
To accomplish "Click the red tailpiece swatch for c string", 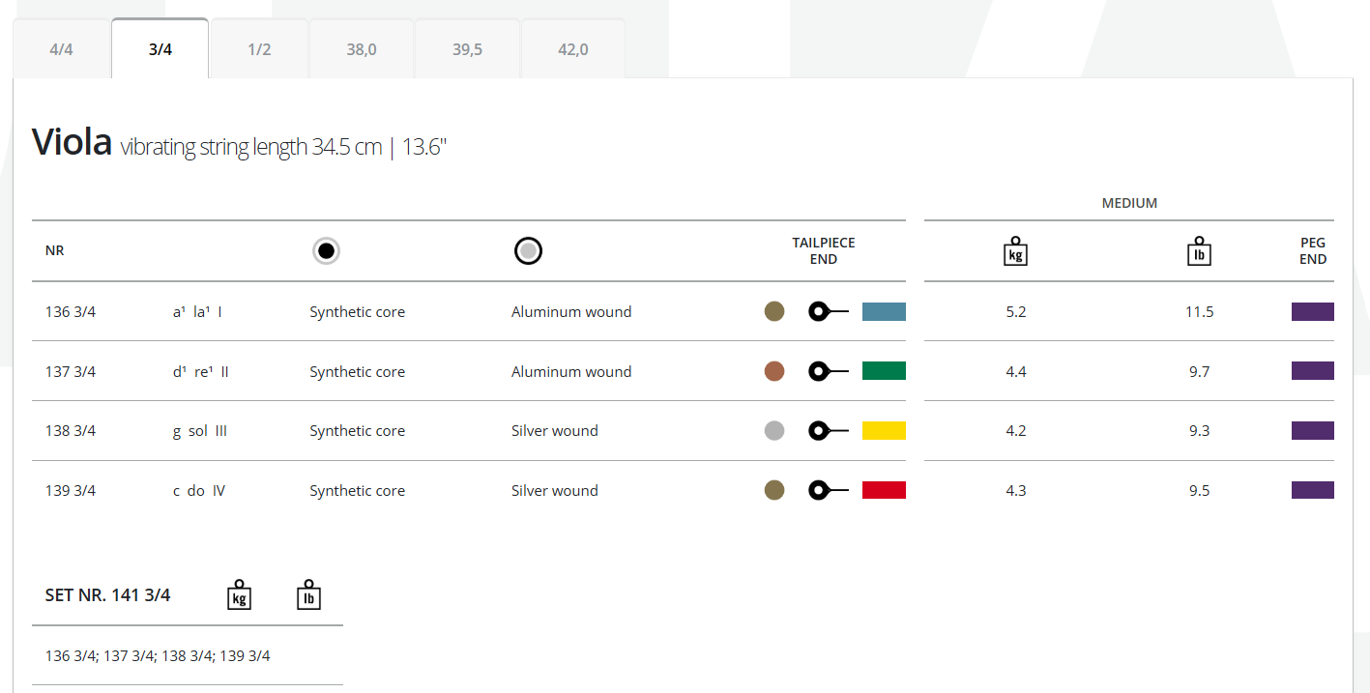I will [x=884, y=490].
